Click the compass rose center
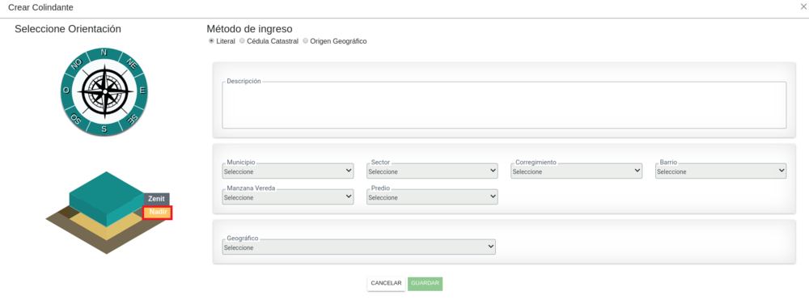This screenshot has width=809, height=300. coord(104,91)
